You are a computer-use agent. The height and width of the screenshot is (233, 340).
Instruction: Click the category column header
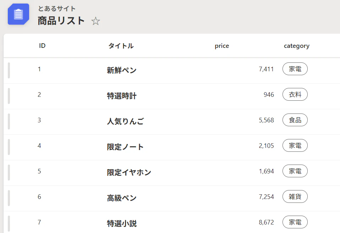pyautogui.click(x=296, y=46)
